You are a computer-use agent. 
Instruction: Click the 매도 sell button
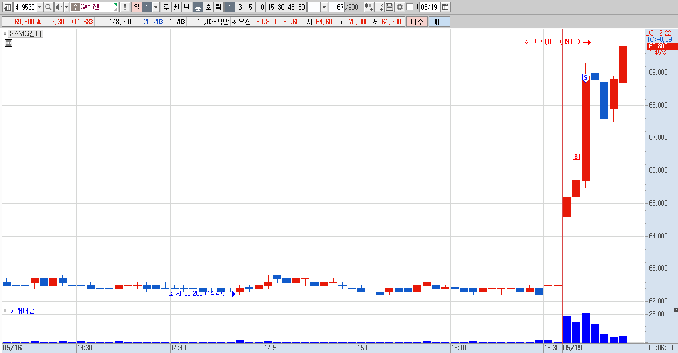click(439, 22)
